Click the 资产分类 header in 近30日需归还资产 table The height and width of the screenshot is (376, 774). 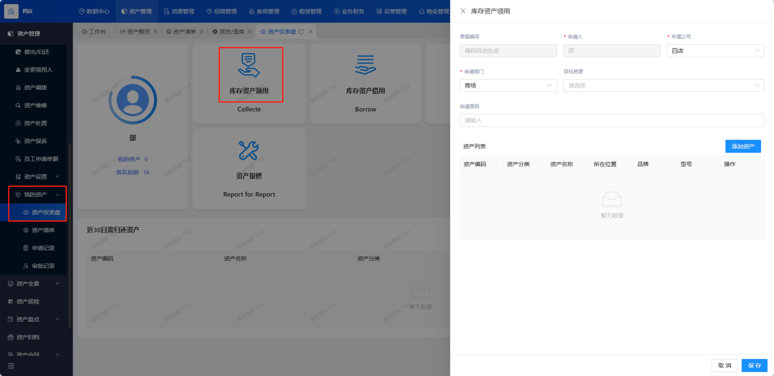[x=368, y=258]
